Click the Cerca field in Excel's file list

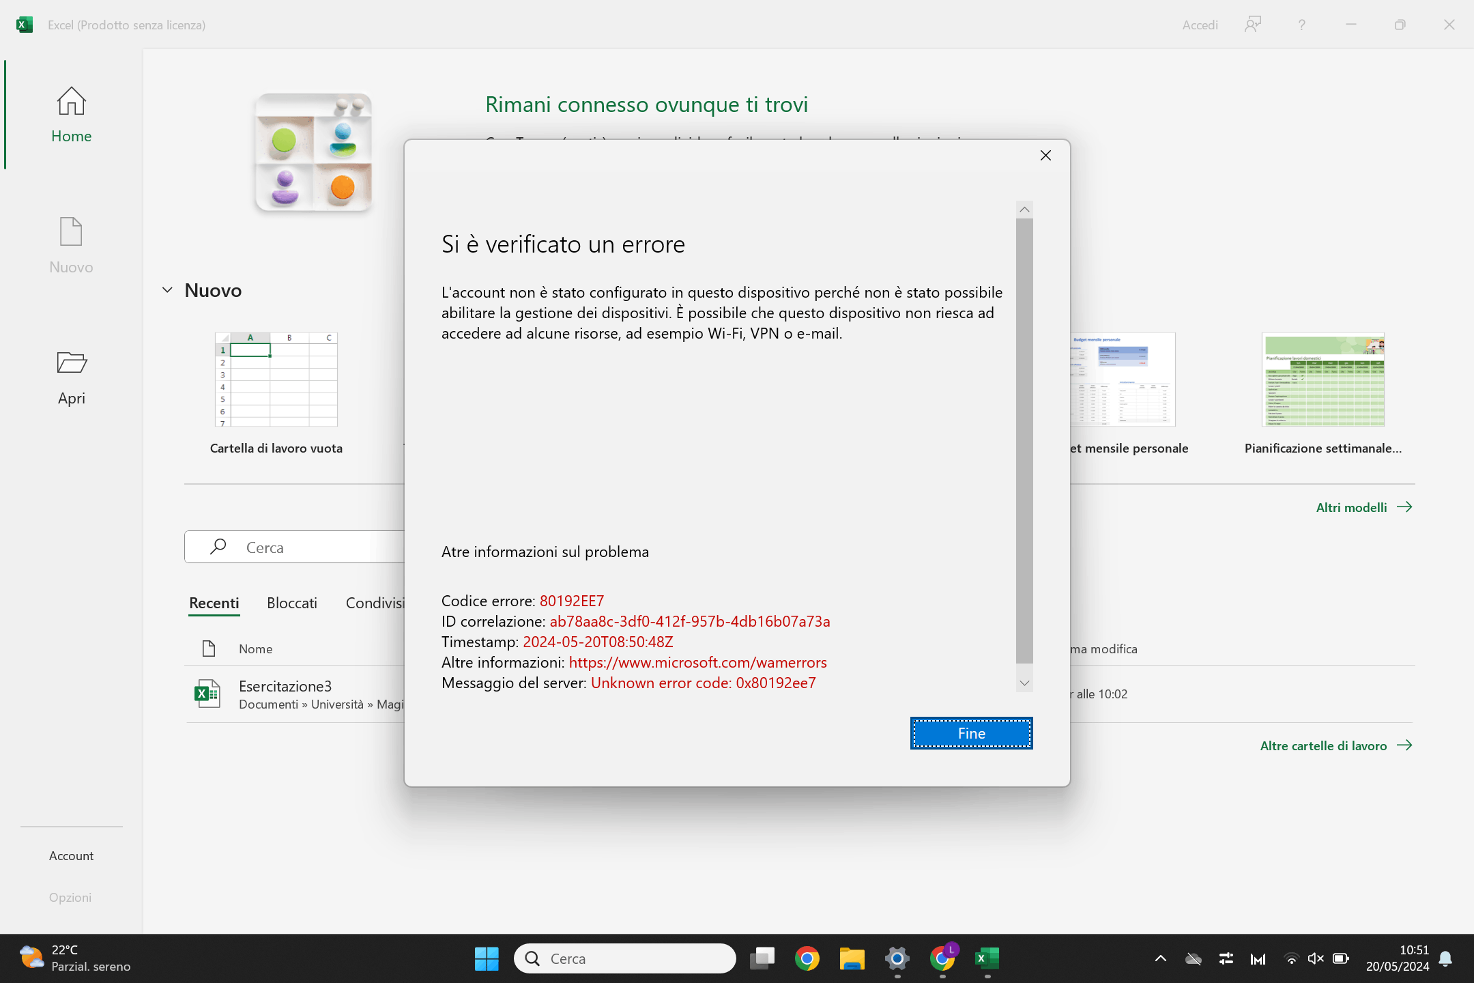(x=294, y=547)
